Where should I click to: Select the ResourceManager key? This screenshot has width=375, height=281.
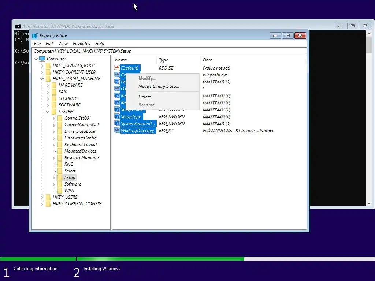(82, 158)
